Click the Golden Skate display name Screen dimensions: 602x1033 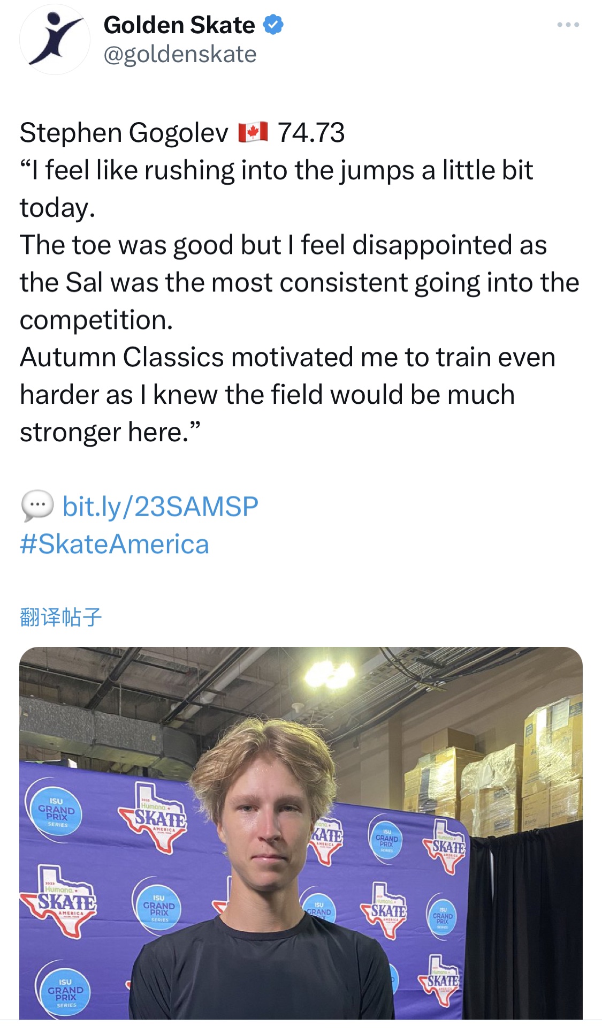(179, 25)
